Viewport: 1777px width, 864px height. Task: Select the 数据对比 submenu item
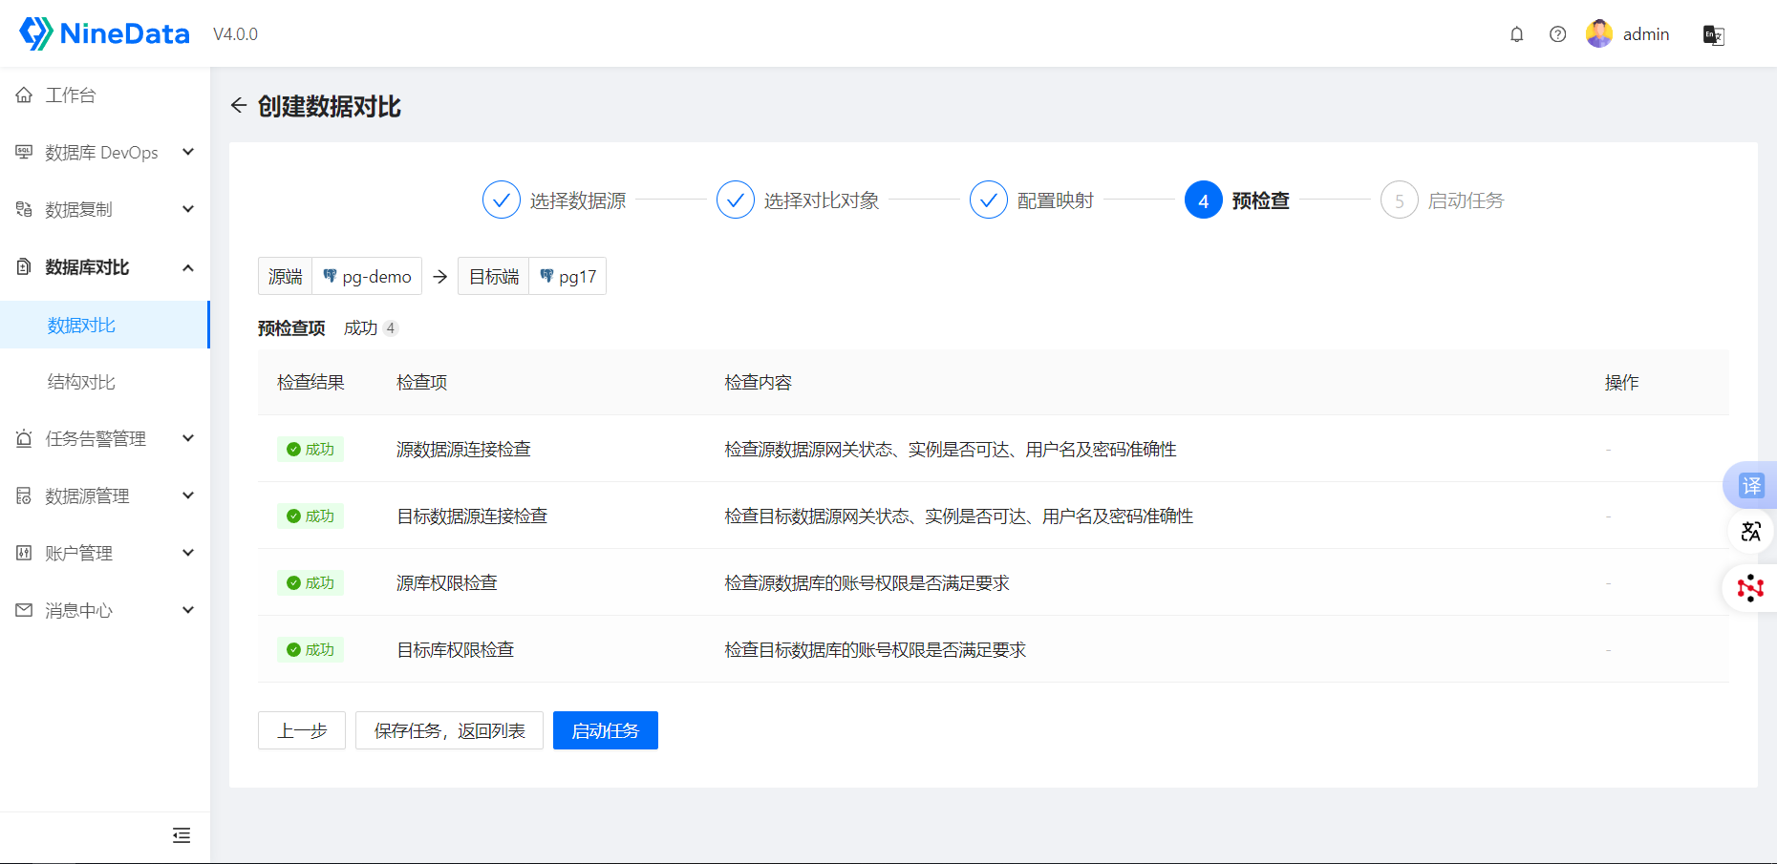104,325
